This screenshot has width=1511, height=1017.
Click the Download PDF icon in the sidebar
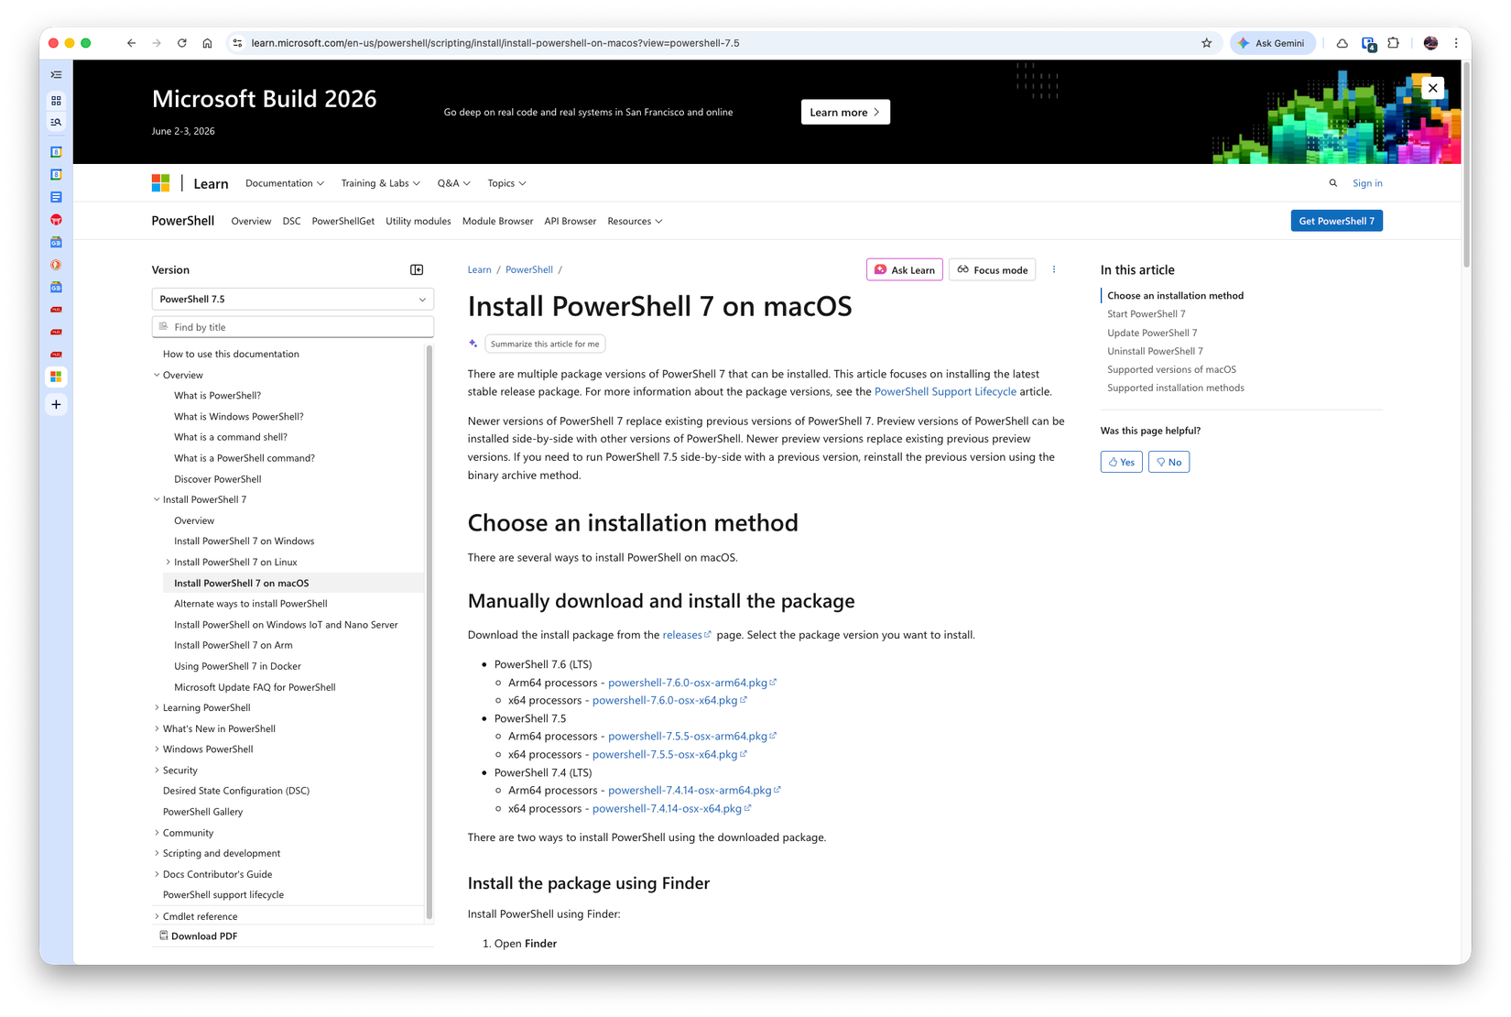(165, 935)
